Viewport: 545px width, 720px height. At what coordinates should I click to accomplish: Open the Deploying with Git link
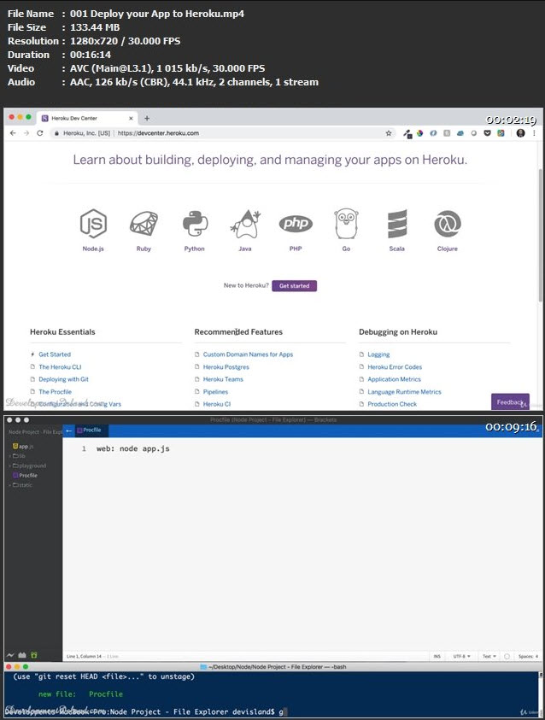tap(64, 379)
